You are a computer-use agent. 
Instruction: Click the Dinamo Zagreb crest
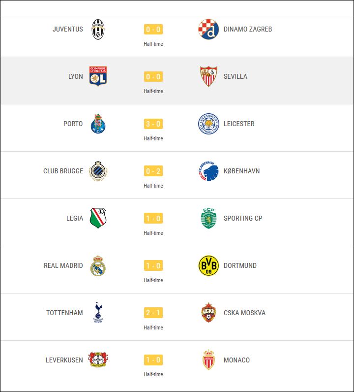tap(208, 30)
